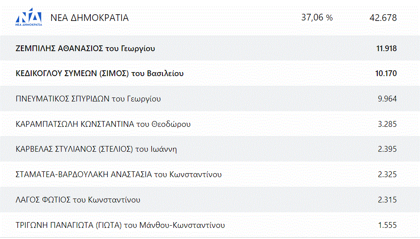This screenshot has width=420, height=239.
Task: Click vote count 1.555
Action: [x=387, y=225]
